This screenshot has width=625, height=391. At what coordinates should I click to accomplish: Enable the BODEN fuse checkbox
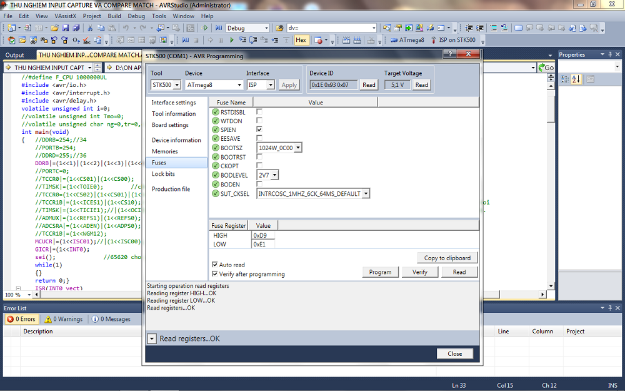(259, 184)
